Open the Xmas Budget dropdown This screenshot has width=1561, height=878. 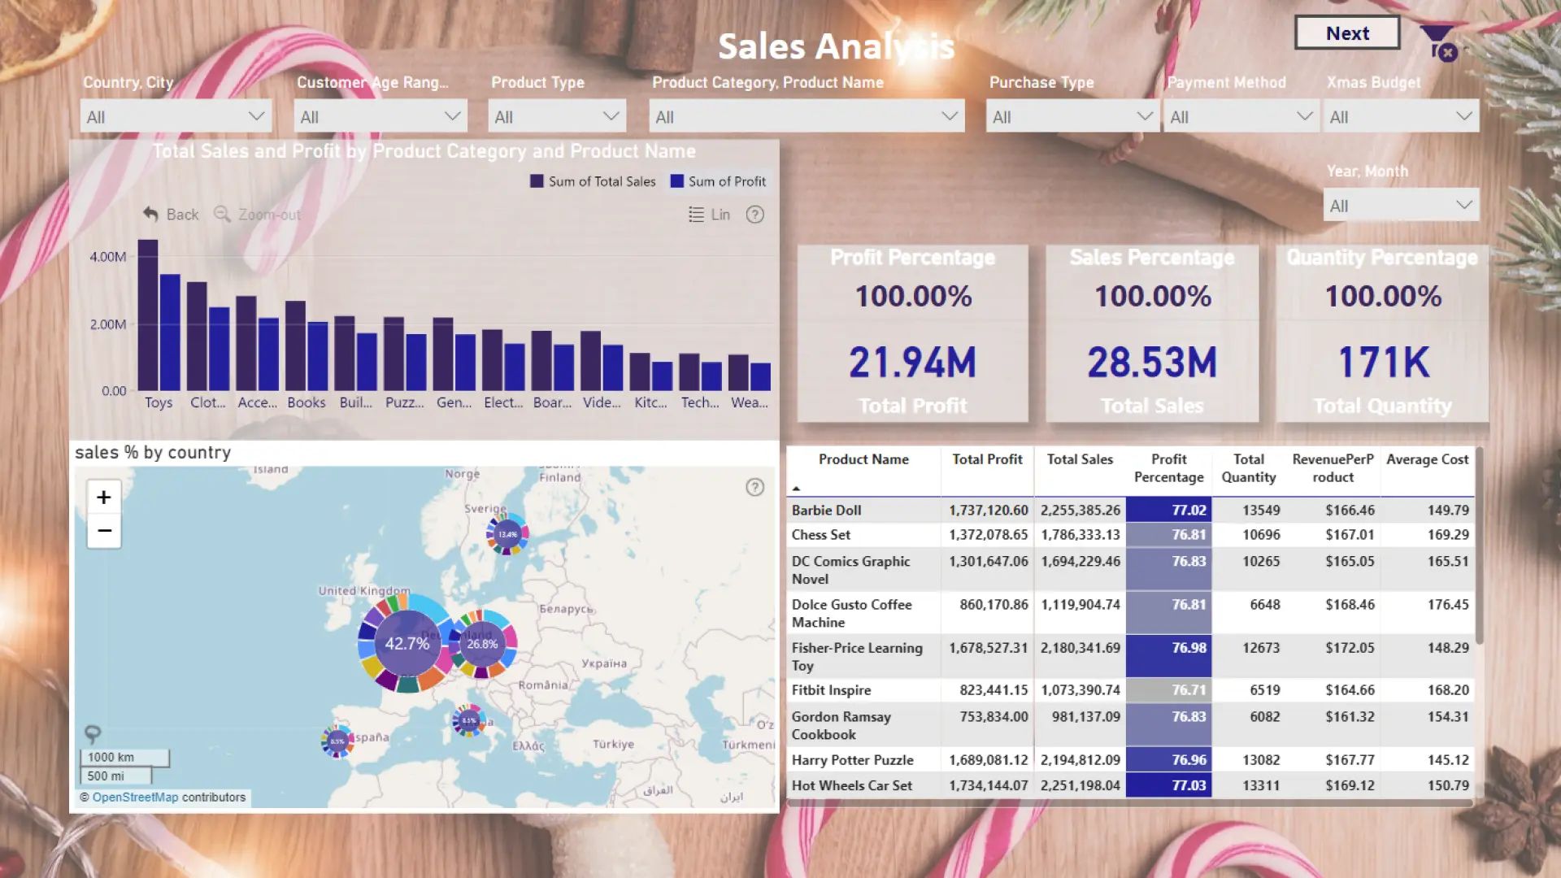(x=1401, y=116)
